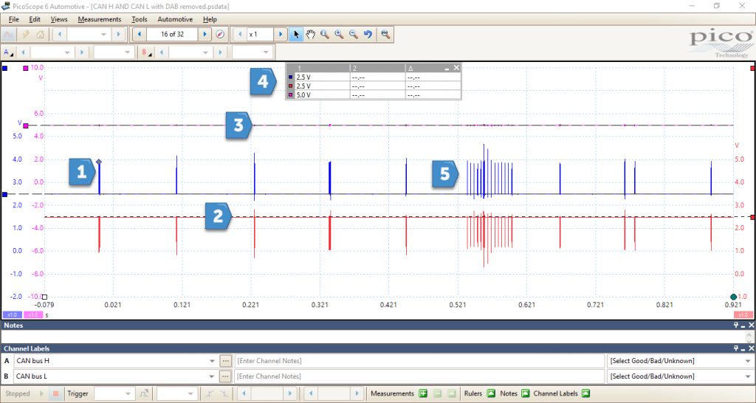Select the arrow pointer selection tool
The width and height of the screenshot is (756, 403).
point(296,34)
